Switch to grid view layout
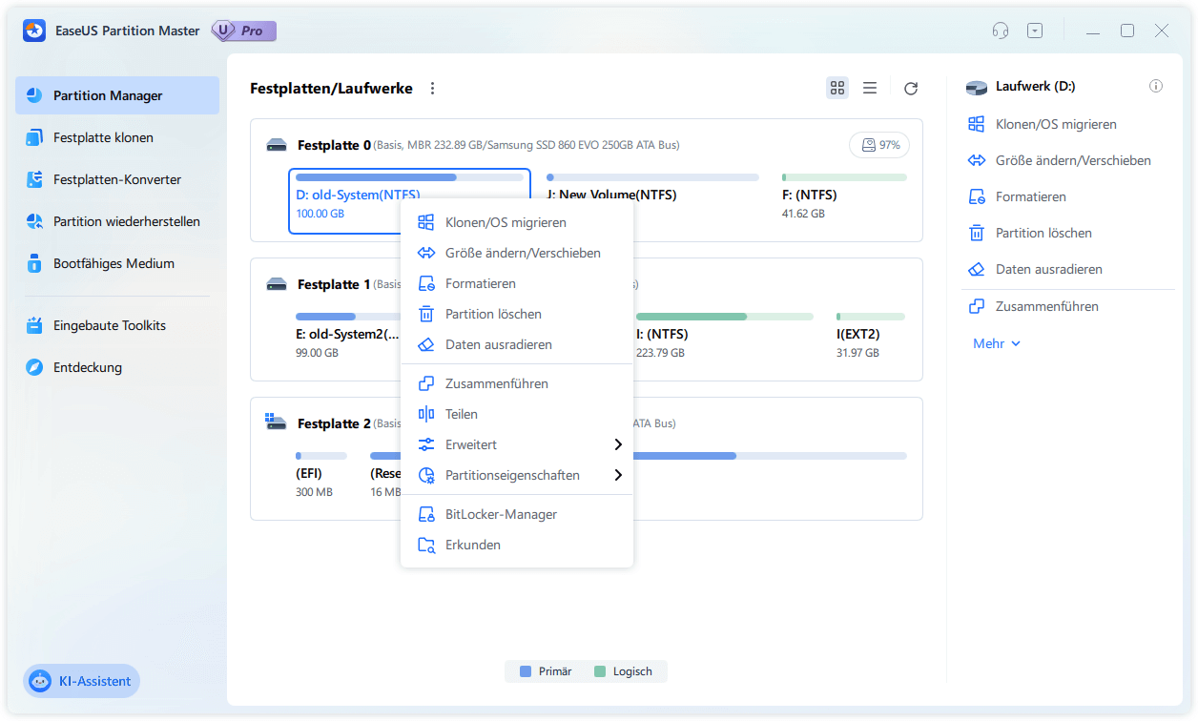 click(837, 88)
